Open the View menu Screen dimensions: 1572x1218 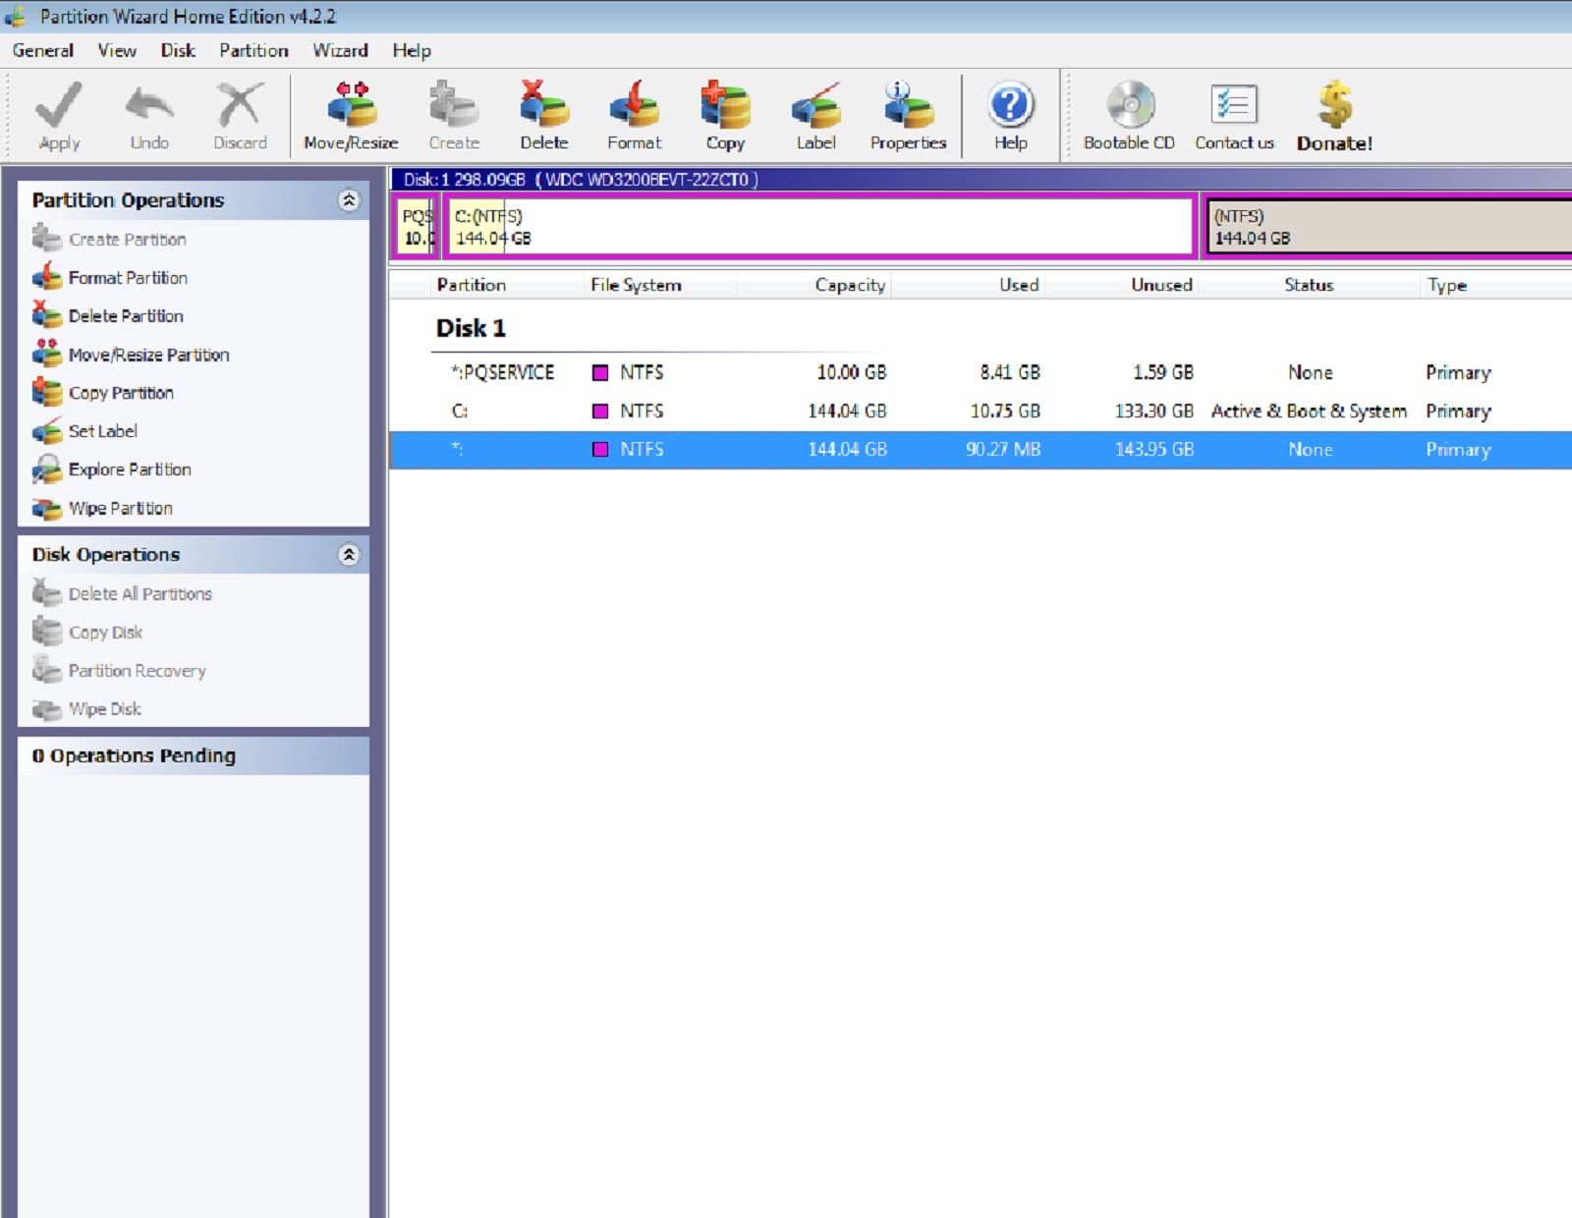coord(117,51)
